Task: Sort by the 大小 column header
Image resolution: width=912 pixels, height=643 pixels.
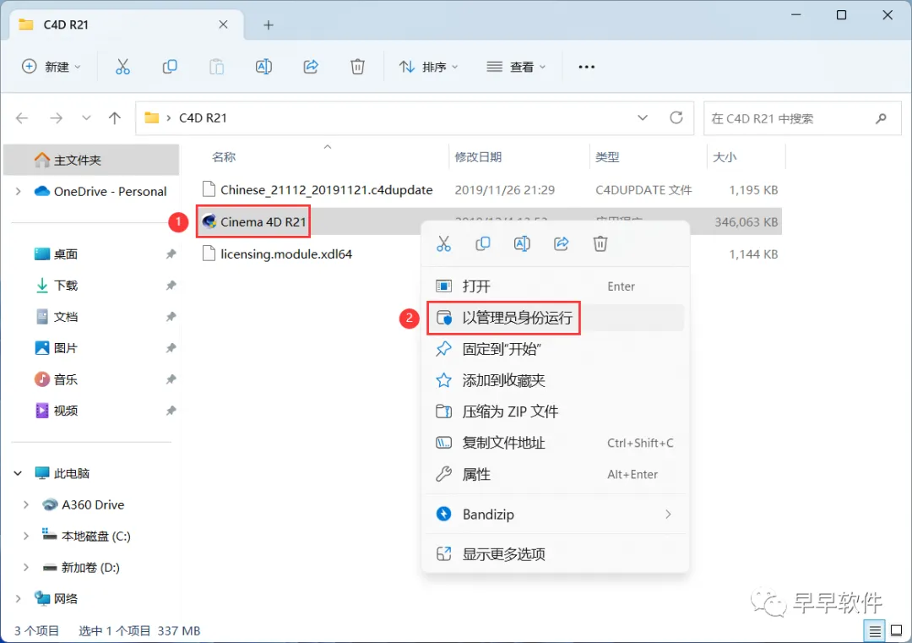Action: click(725, 157)
